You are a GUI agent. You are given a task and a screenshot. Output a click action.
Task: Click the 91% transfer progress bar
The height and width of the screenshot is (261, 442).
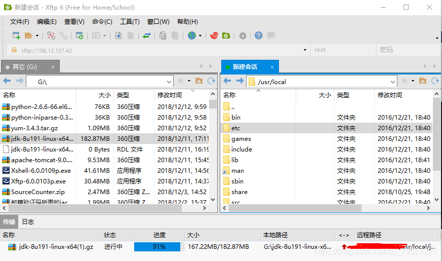coord(159,247)
